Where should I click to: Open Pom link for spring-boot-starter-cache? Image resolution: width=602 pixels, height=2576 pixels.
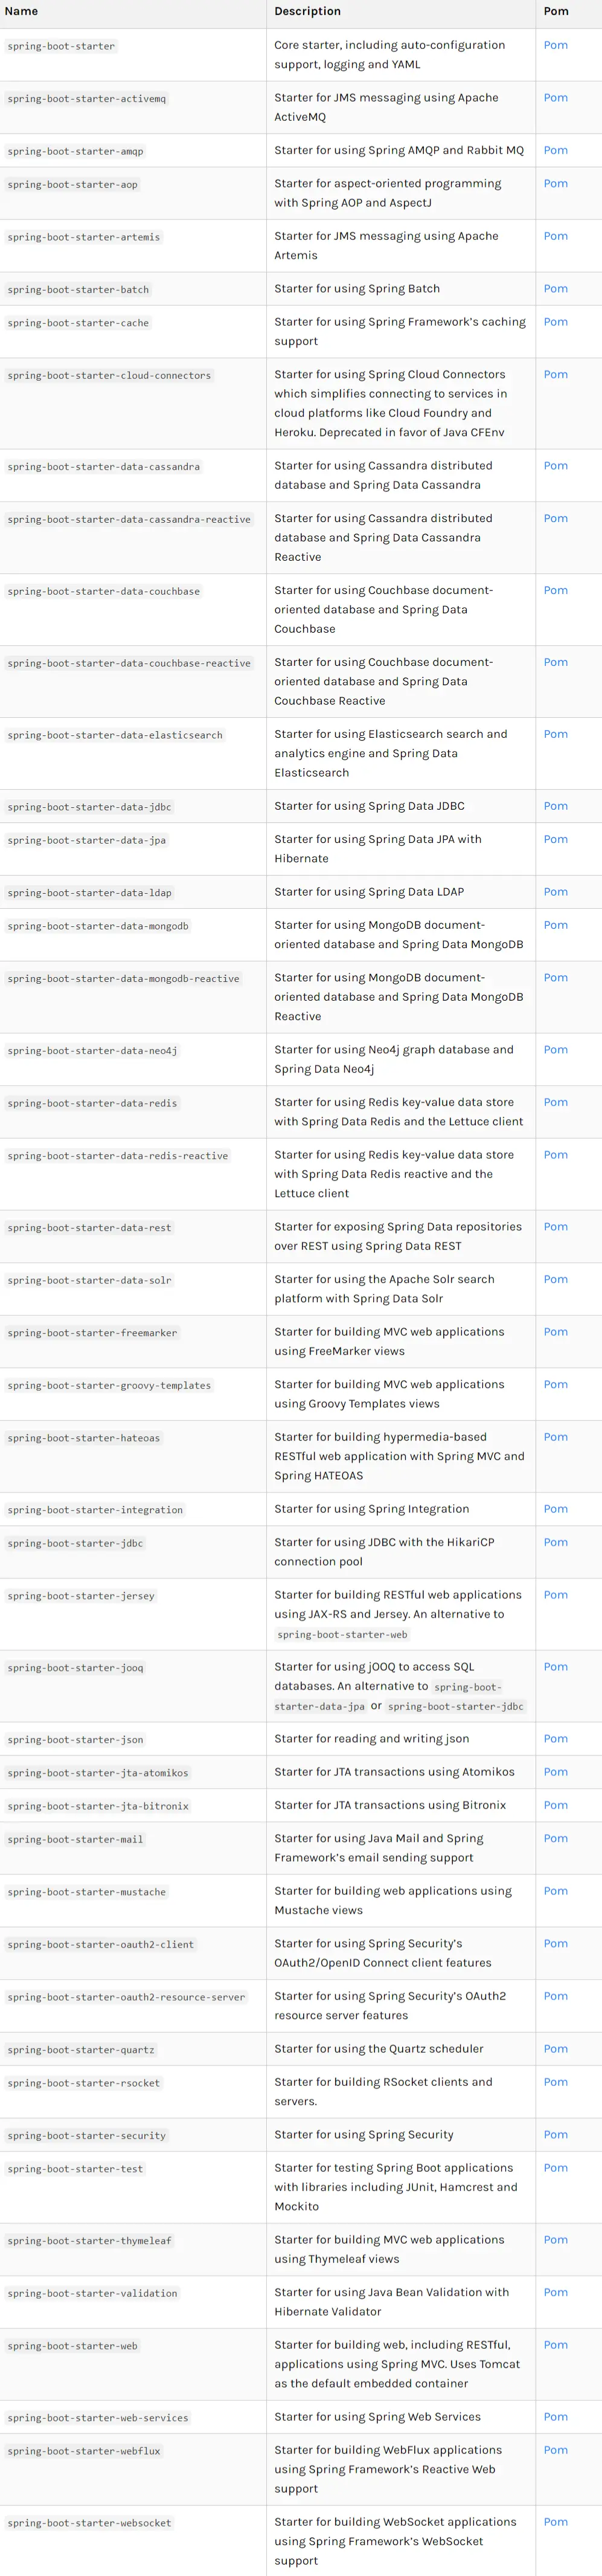tap(555, 322)
